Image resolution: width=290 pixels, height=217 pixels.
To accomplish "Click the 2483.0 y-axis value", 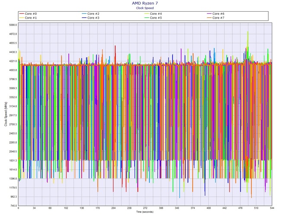I will click(13, 134).
